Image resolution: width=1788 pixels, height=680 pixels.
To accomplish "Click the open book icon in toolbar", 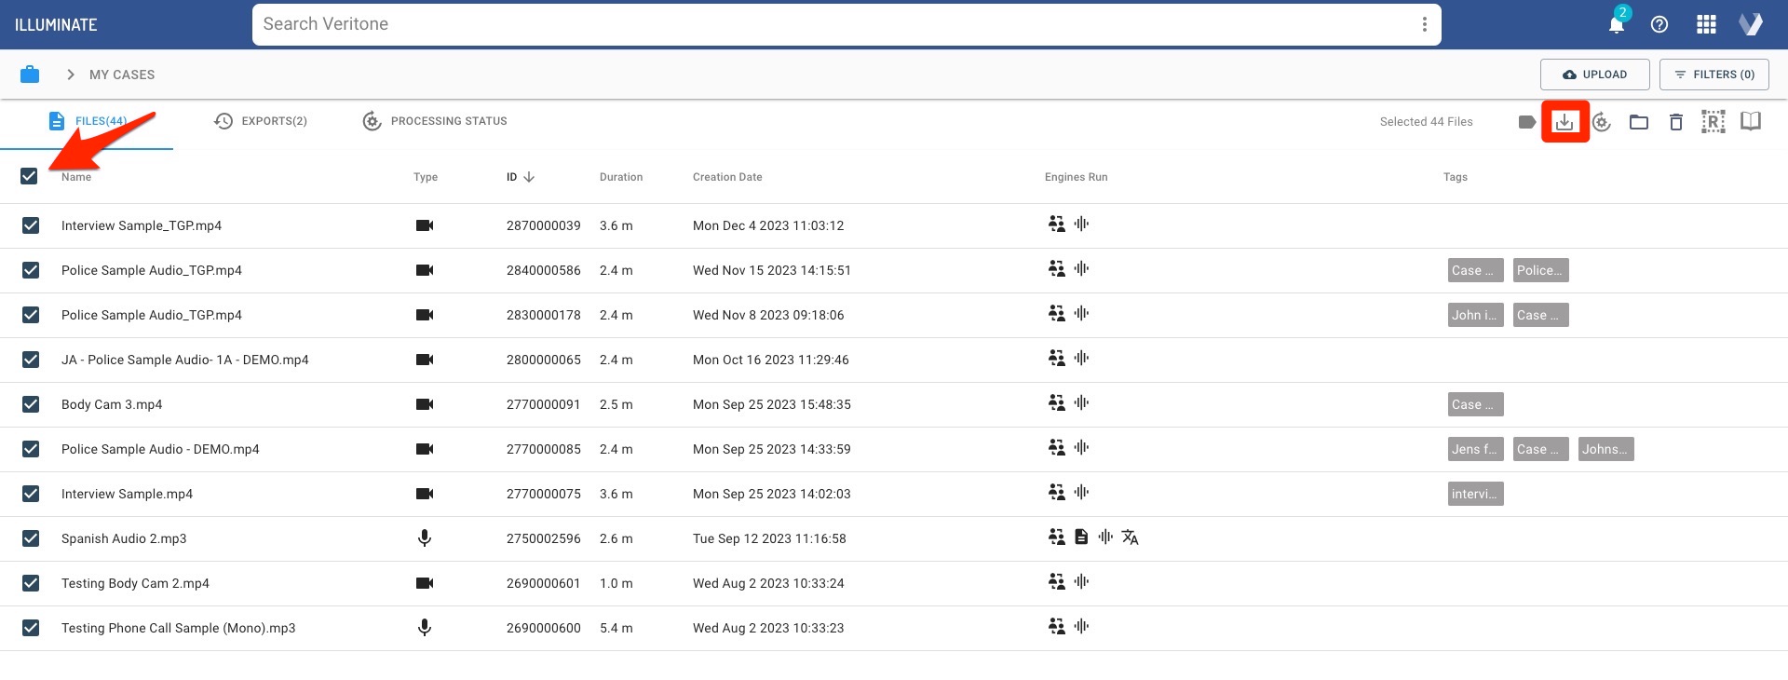I will click(1750, 122).
